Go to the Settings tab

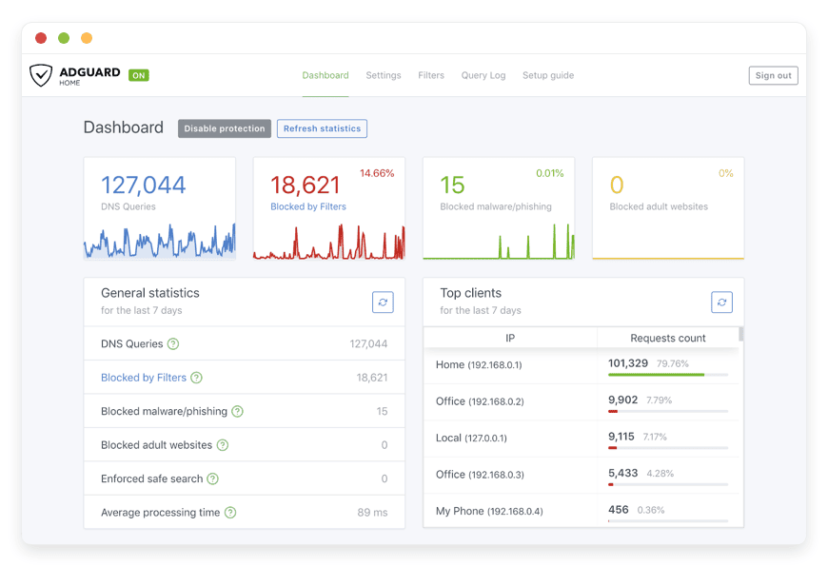click(x=384, y=75)
